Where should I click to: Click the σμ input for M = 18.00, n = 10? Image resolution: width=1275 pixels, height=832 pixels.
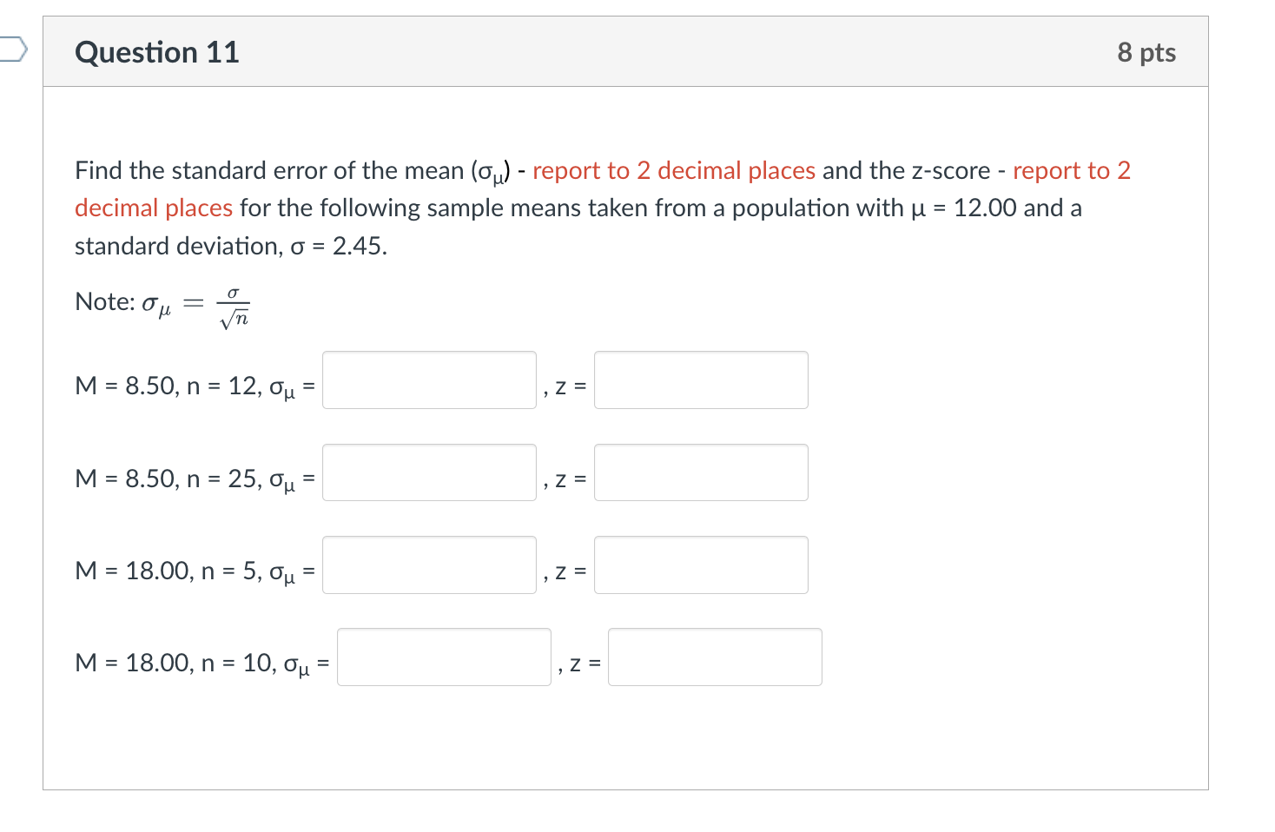443,657
